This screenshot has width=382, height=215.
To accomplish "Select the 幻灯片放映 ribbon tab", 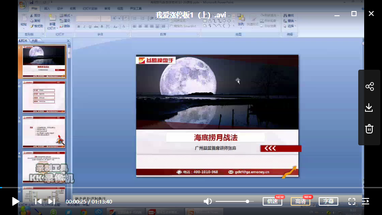I will [x=90, y=8].
